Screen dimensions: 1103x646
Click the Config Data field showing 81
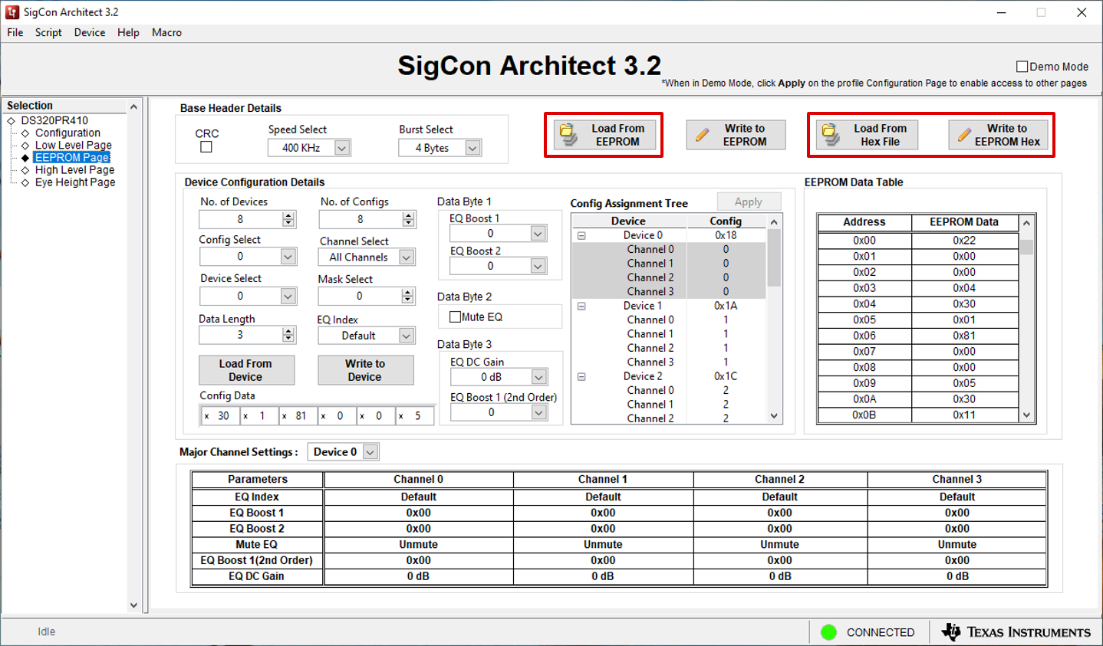tap(298, 415)
